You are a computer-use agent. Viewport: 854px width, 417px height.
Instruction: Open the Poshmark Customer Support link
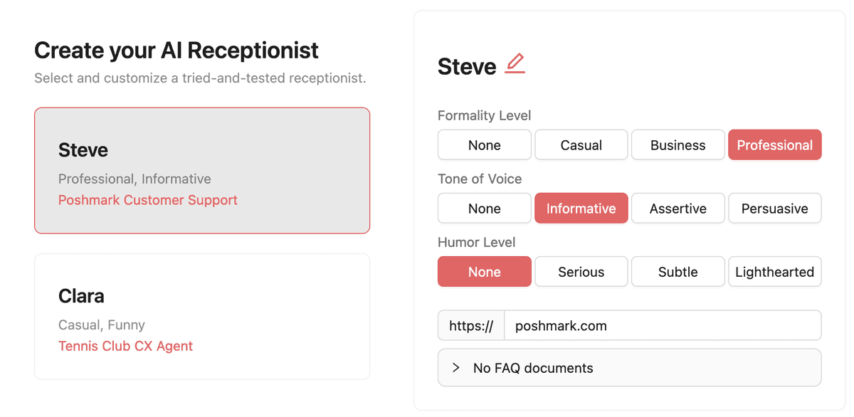(147, 200)
